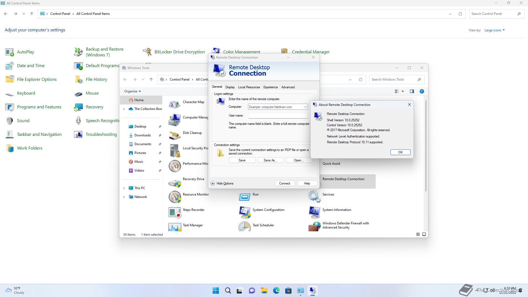Open AutoPlay control panel item
Screen dimensions: 528x297
coord(20,52)
